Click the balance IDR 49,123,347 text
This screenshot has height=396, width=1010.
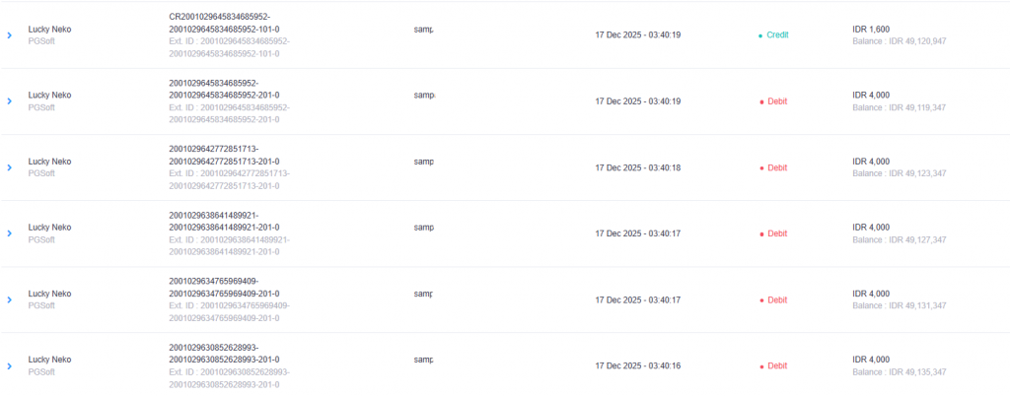[900, 173]
